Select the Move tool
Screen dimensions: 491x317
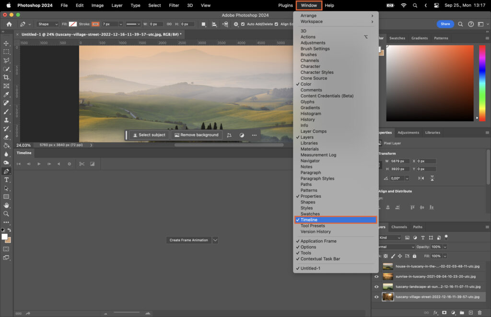coord(6,43)
